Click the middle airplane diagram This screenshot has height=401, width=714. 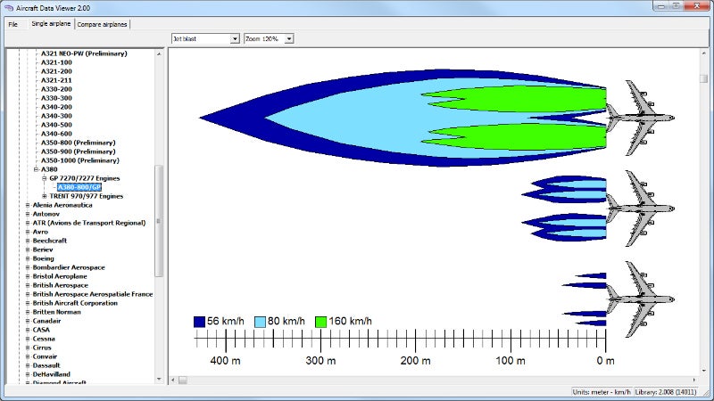639,209
